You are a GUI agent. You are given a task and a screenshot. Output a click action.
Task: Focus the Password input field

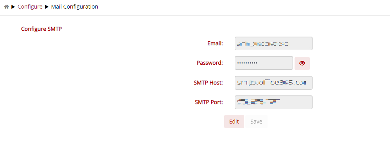pos(264,63)
